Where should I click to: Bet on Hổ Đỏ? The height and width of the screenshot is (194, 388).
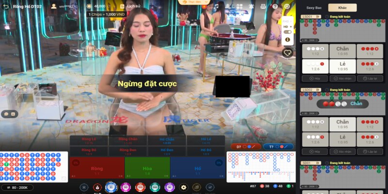(206, 151)
